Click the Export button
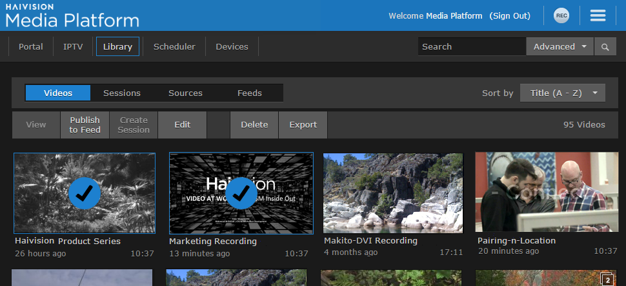 click(303, 125)
